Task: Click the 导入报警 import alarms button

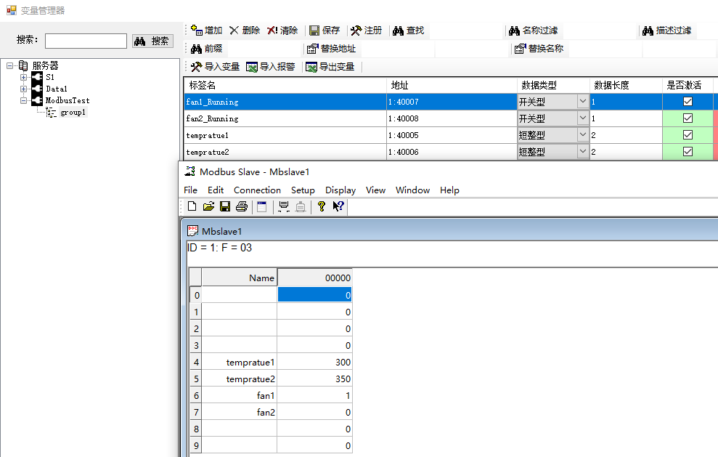Action: coord(271,67)
